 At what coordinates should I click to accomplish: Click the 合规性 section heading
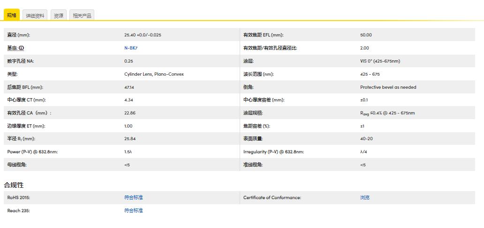(x=14, y=185)
